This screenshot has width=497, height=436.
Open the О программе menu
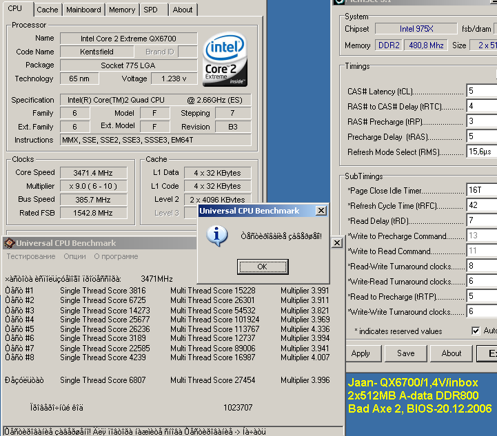point(116,256)
